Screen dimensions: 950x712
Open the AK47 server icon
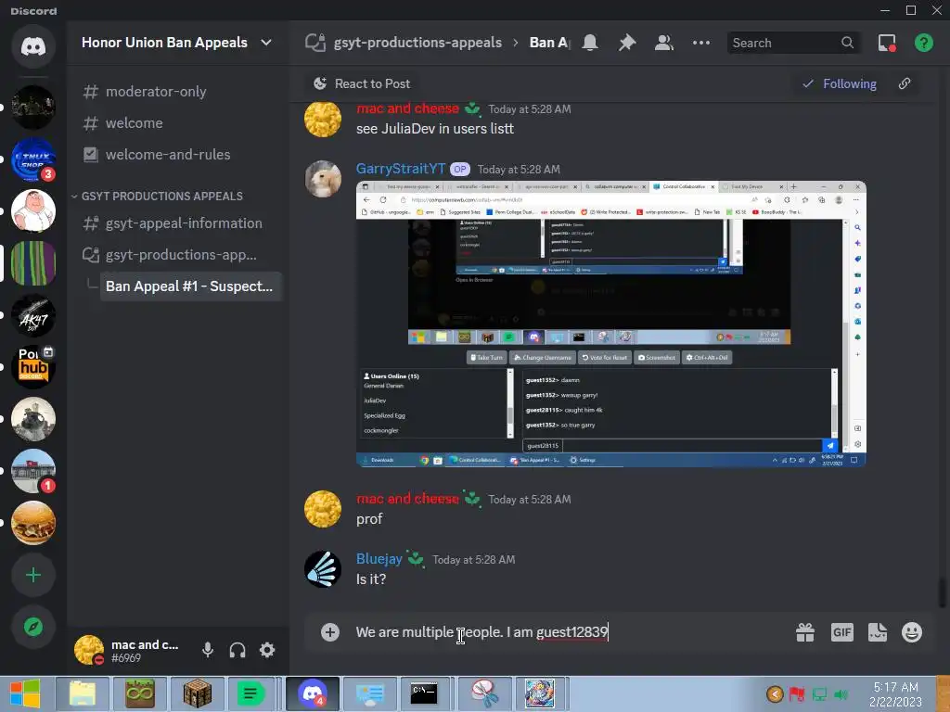(33, 315)
